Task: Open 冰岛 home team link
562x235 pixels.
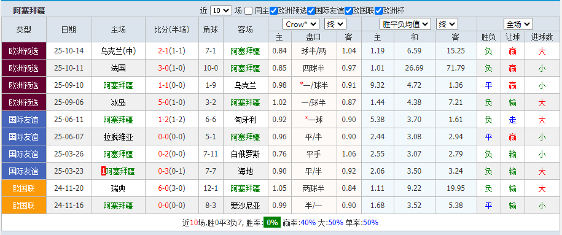Action: pos(119,102)
